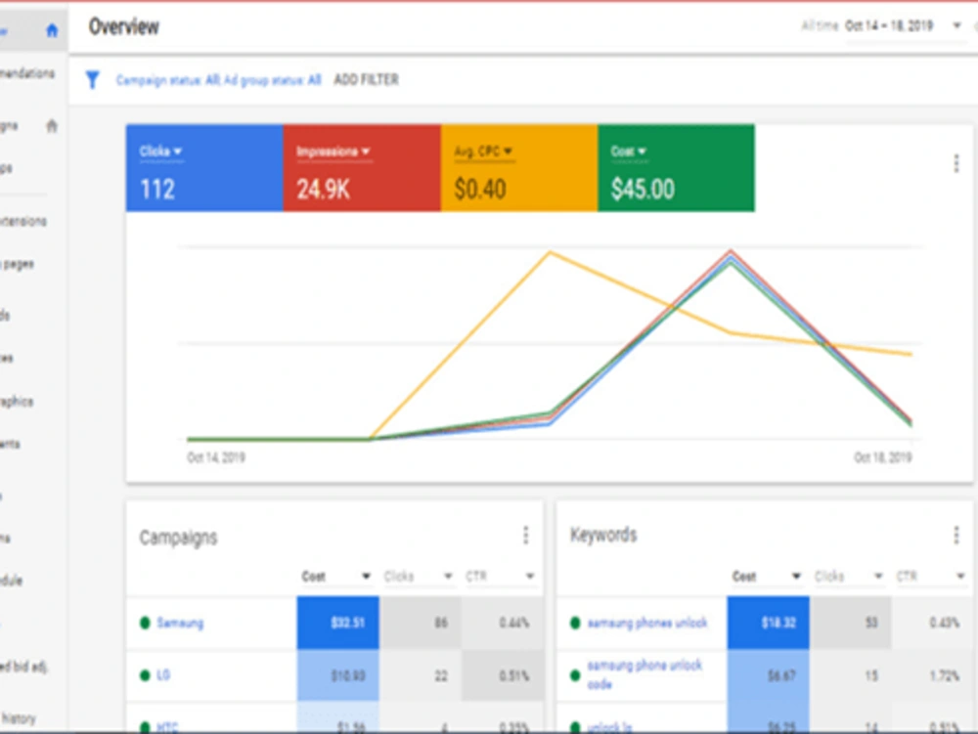
Task: Open landing pages item in left sidebar
Action: 18,264
